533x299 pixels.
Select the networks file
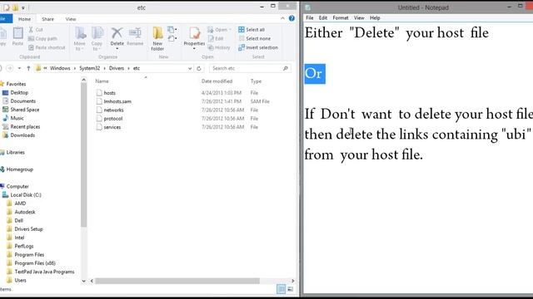pos(113,110)
